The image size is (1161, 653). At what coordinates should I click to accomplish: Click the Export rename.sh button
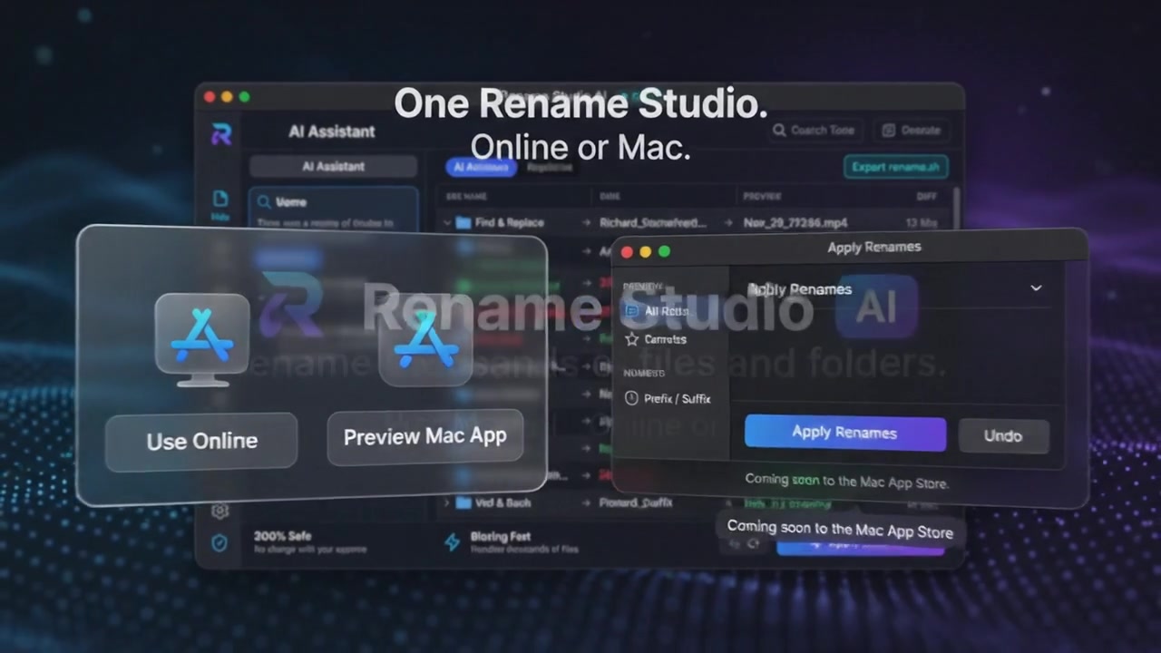896,167
